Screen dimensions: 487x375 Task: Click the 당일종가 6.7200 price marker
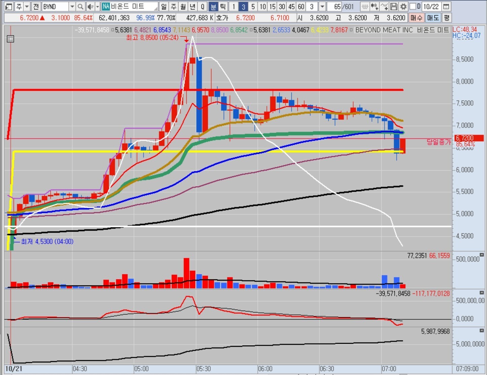tap(469, 138)
